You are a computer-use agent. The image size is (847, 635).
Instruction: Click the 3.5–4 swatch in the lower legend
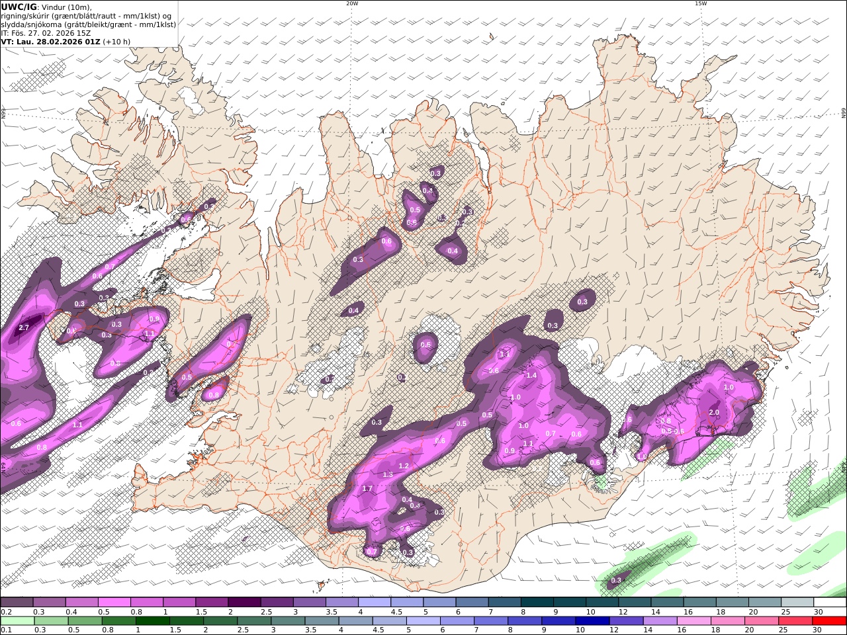click(x=322, y=621)
